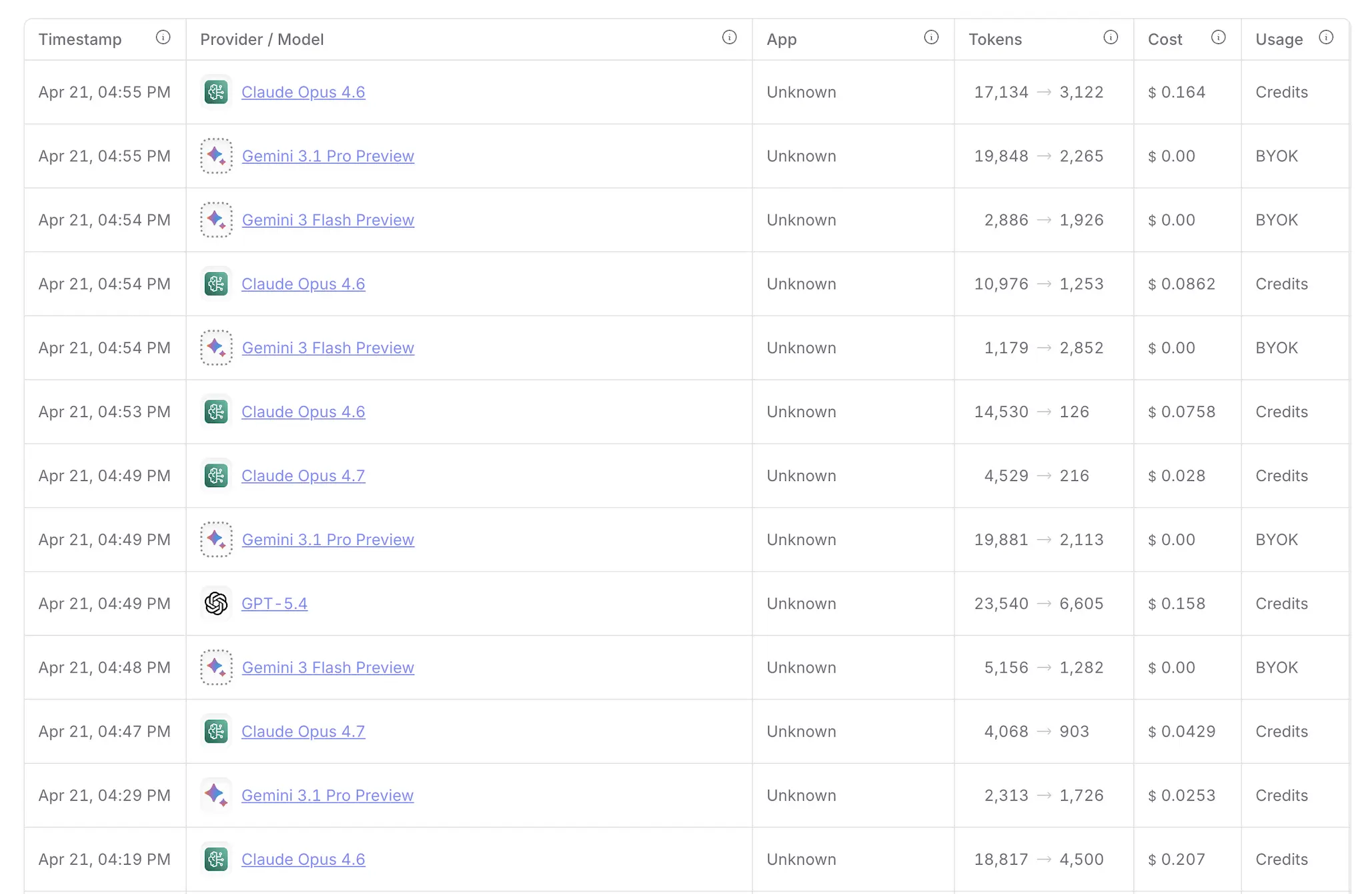Follow the Claude Opus 4.6 link costing $ 0.0862
This screenshot has width=1366, height=894.
(303, 284)
